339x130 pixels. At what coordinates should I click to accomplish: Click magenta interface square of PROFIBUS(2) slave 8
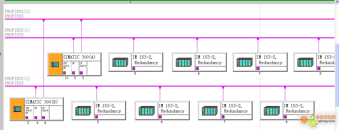(285, 117)
